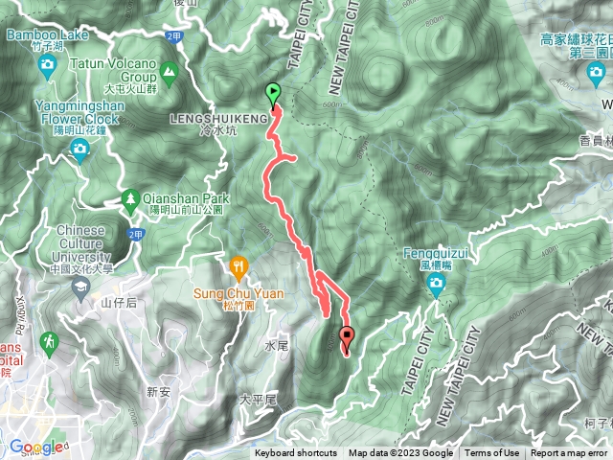Image resolution: width=613 pixels, height=460 pixels.
Task: Select Sung Chu Yuan restaurant pin
Action: click(x=238, y=268)
